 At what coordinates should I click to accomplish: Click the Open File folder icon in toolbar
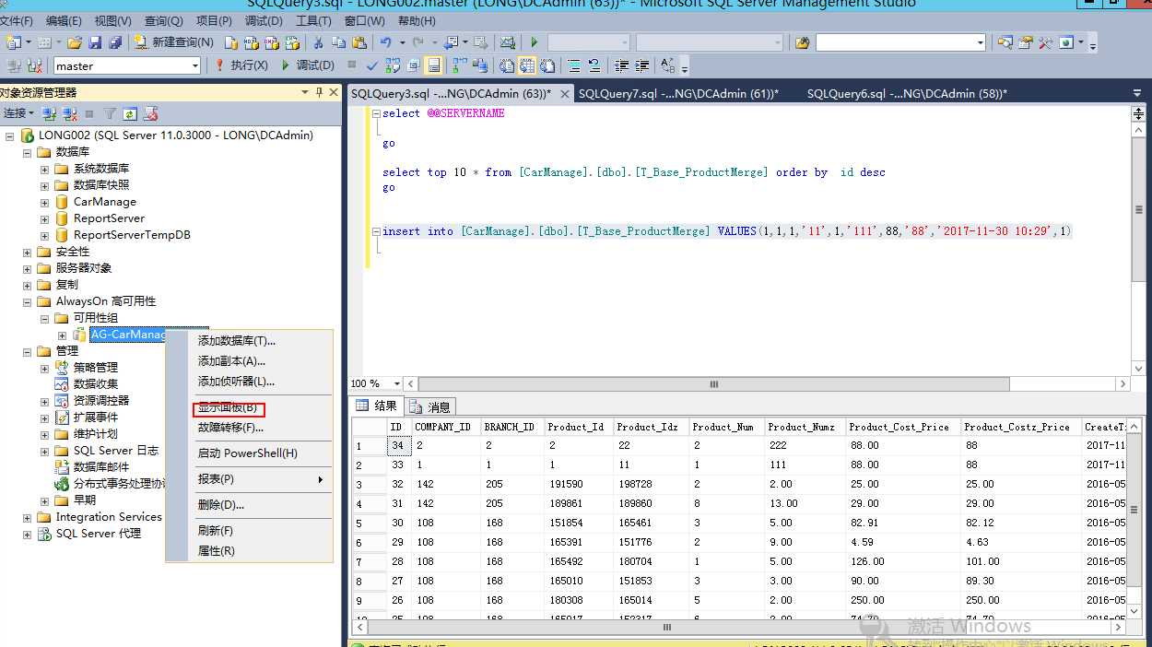tap(75, 42)
